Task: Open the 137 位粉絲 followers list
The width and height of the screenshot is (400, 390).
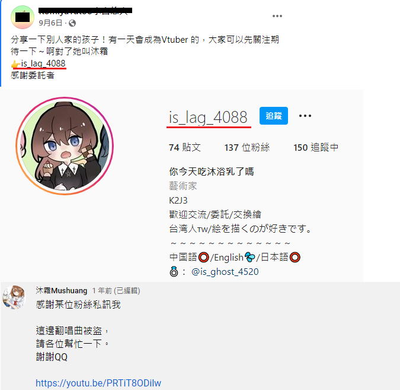Action: point(247,147)
